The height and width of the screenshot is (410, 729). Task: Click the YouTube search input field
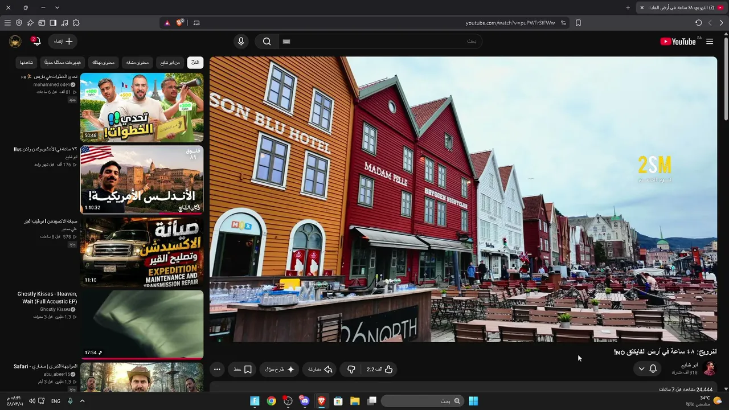click(x=380, y=42)
